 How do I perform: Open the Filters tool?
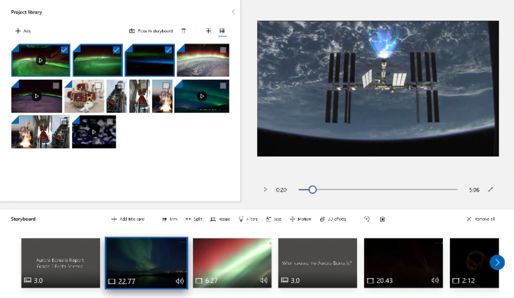(248, 219)
